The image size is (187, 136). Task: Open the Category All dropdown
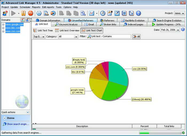pos(68,37)
